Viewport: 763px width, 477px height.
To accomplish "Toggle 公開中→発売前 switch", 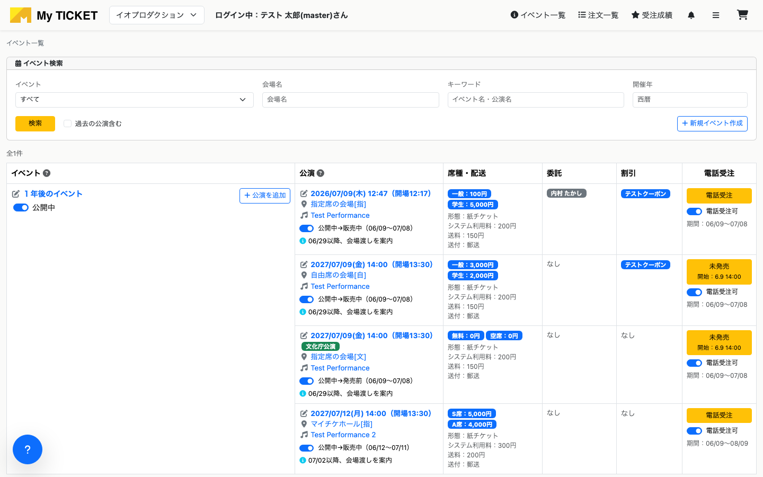I will tap(306, 381).
